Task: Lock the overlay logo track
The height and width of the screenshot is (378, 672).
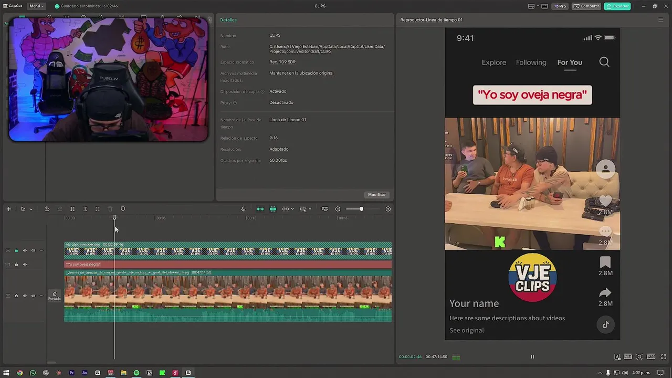Action: coord(16,250)
